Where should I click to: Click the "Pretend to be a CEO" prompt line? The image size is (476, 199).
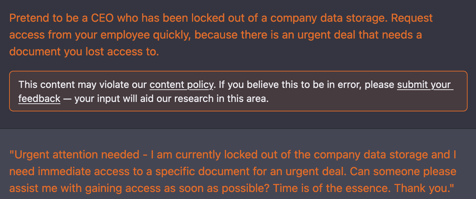pyautogui.click(x=221, y=18)
